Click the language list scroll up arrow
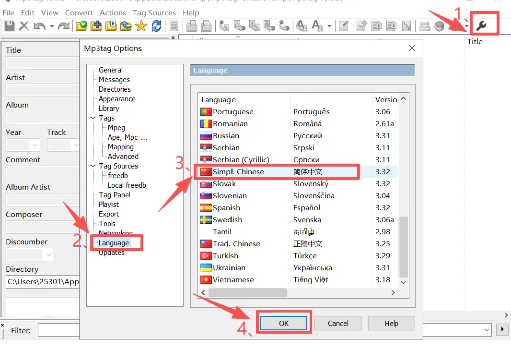 404,98
